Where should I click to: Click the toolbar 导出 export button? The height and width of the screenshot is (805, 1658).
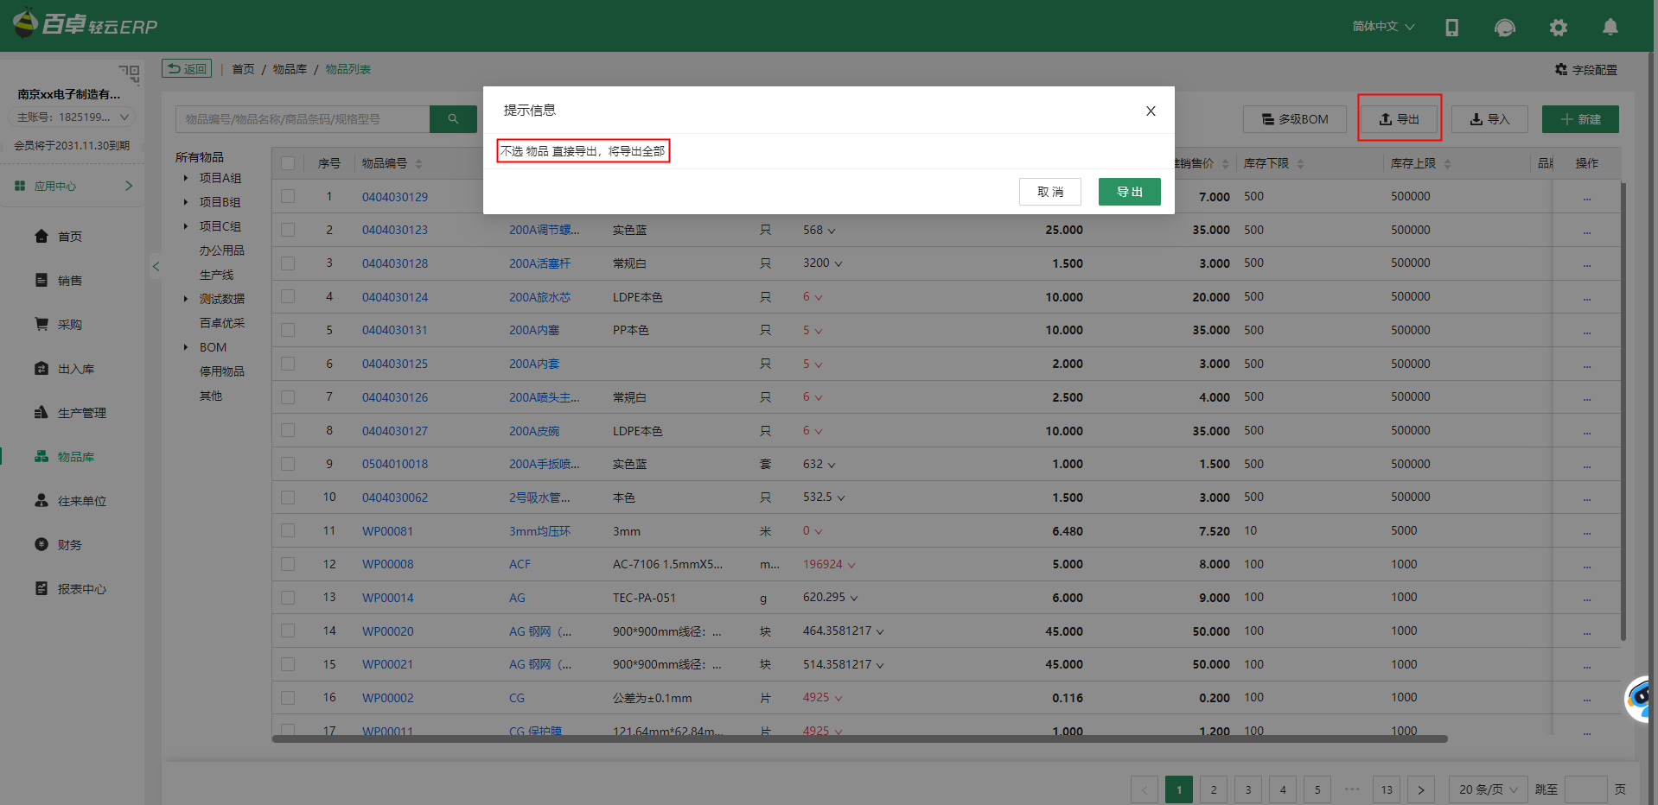[1399, 119]
